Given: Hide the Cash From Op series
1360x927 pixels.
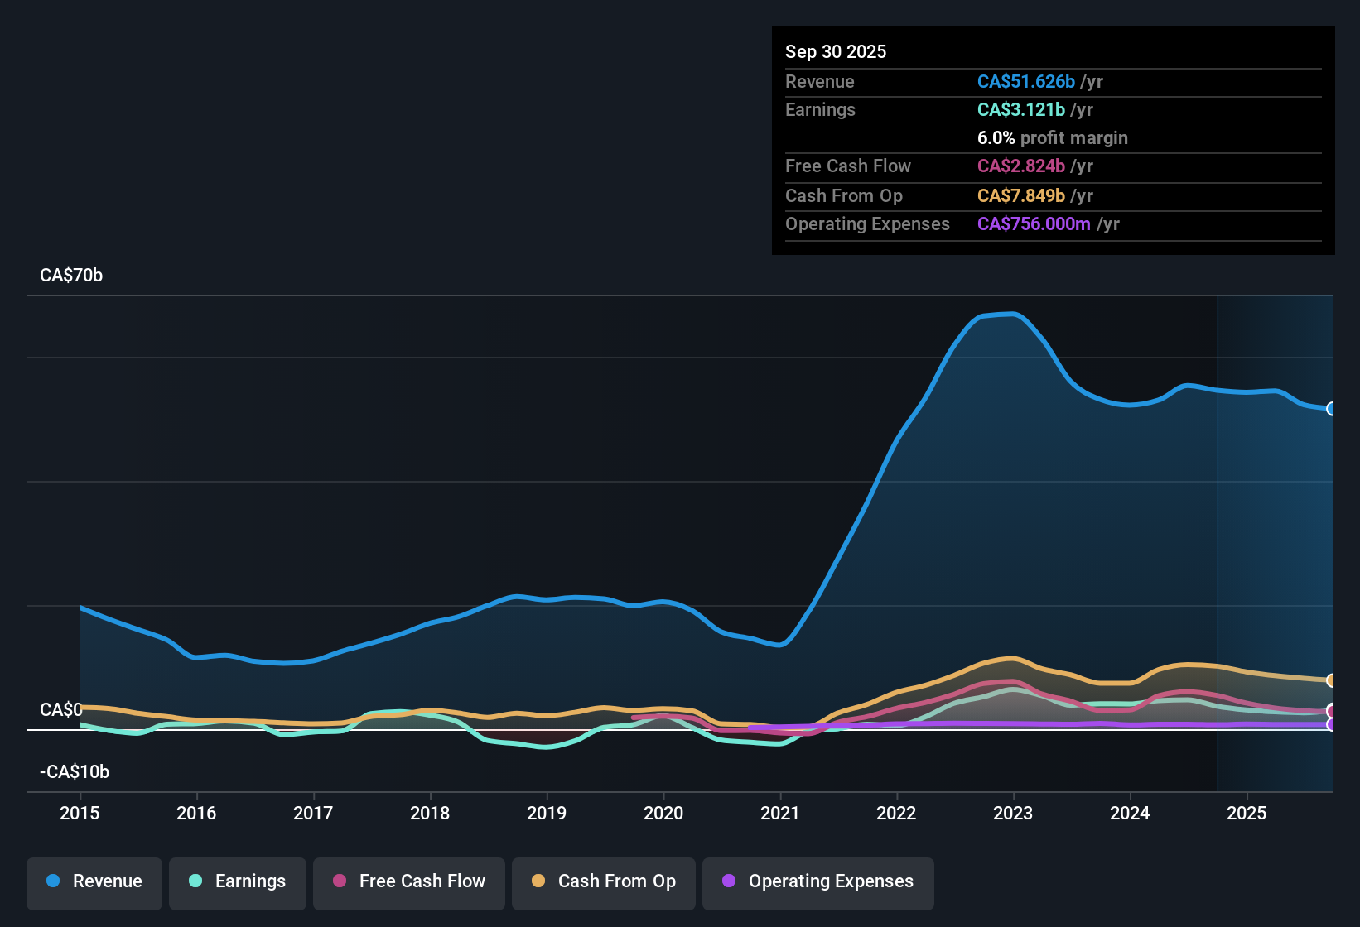Looking at the screenshot, I should point(604,882).
